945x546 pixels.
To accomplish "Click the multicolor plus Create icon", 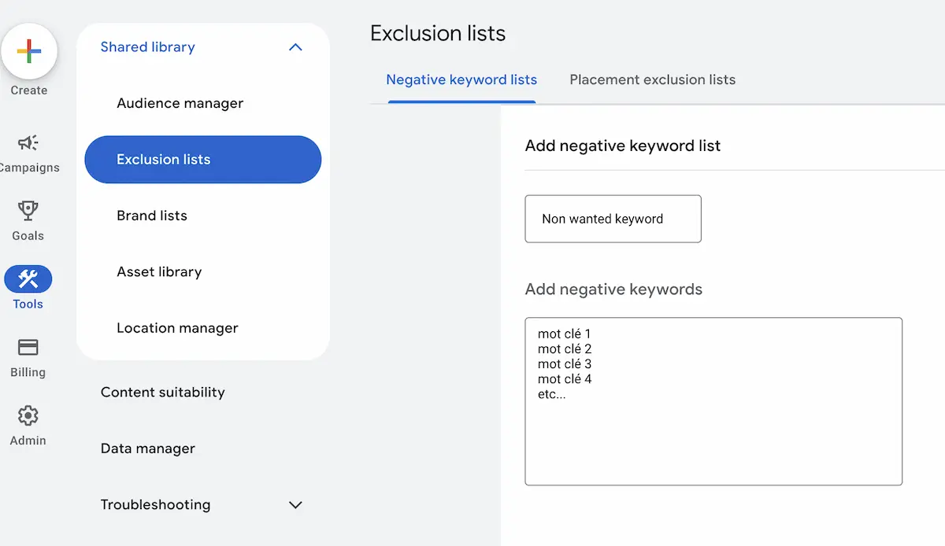I will pyautogui.click(x=28, y=52).
